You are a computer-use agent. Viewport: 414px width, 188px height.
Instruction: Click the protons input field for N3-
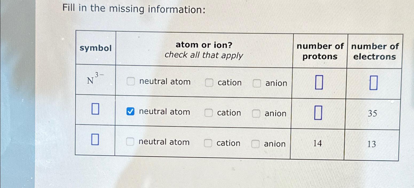(319, 82)
